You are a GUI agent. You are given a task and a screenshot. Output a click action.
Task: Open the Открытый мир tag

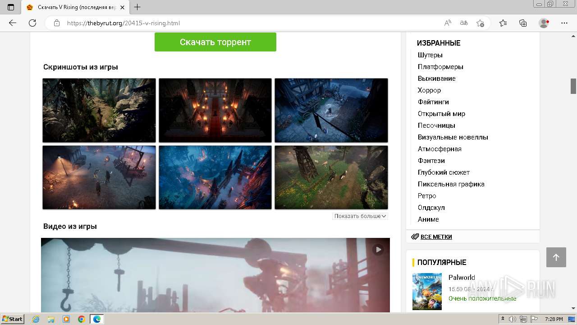pos(441,114)
